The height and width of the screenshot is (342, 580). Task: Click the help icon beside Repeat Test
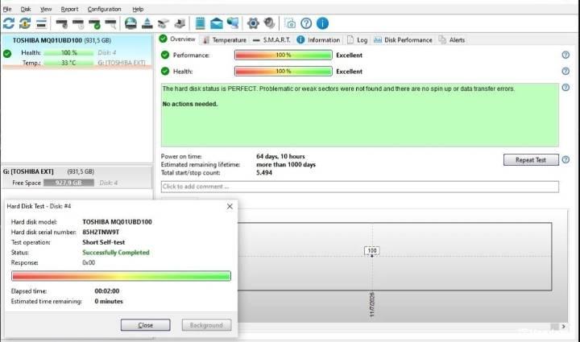[x=565, y=159]
